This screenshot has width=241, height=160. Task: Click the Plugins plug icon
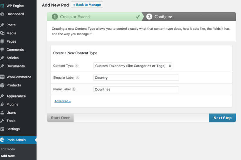[x=2, y=105]
